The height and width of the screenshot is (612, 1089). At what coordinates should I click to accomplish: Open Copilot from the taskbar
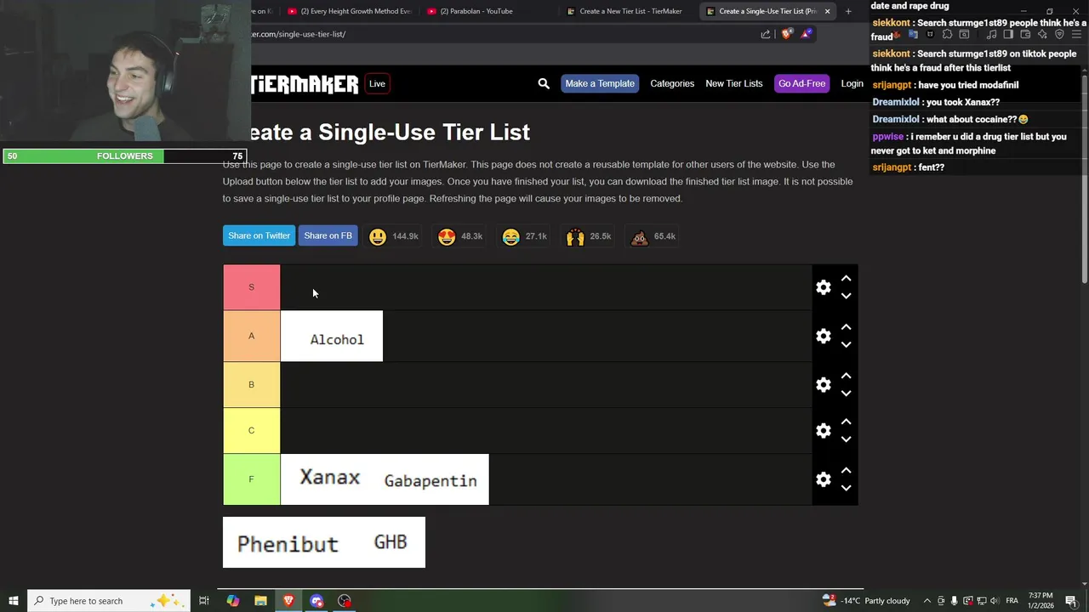pos(232,601)
